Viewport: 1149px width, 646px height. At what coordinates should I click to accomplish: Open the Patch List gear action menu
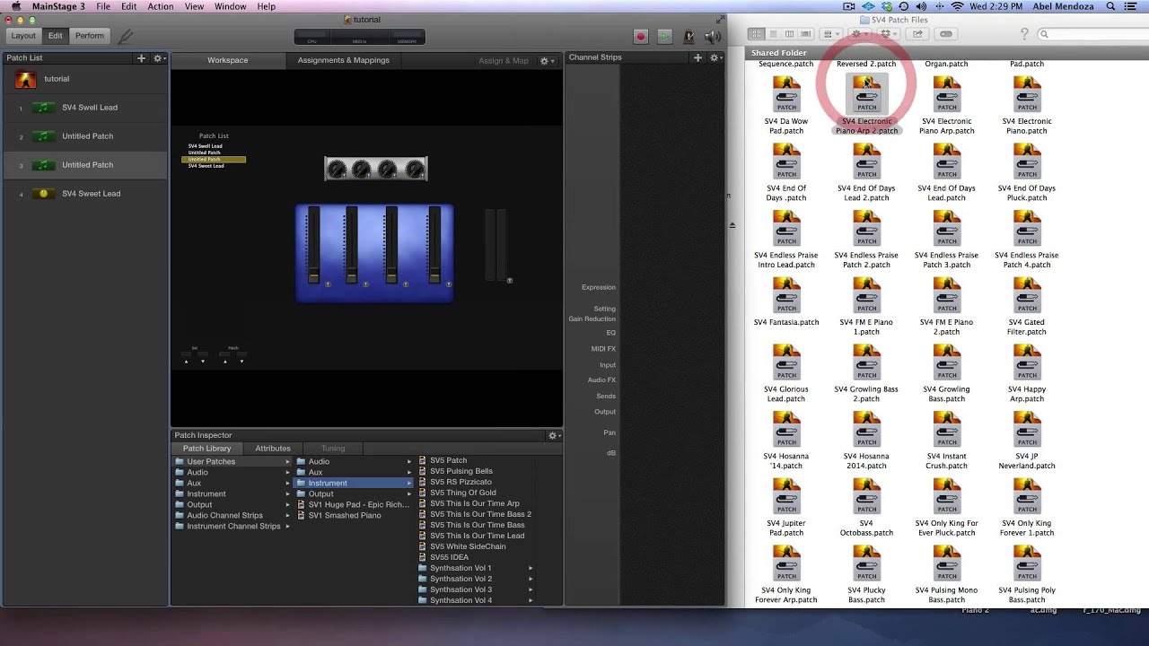[x=159, y=57]
